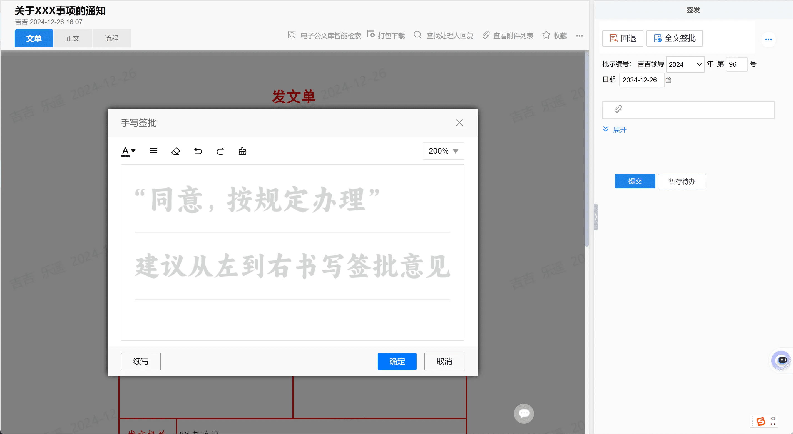The image size is (793, 434).
Task: Open the line thickness options
Action: (x=154, y=151)
